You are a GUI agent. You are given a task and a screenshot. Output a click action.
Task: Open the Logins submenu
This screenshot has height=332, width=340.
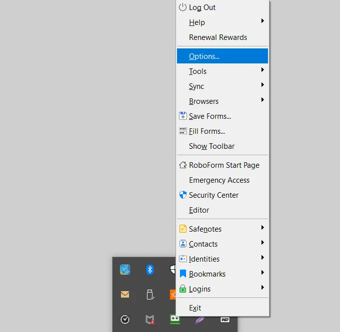point(222,289)
